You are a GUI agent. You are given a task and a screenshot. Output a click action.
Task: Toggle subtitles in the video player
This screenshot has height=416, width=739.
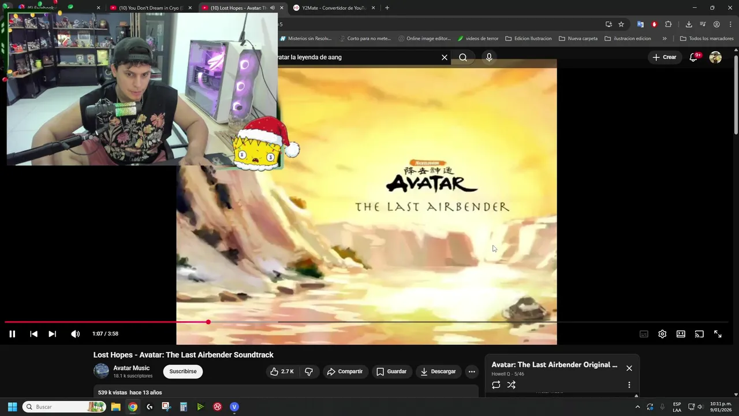(644, 334)
